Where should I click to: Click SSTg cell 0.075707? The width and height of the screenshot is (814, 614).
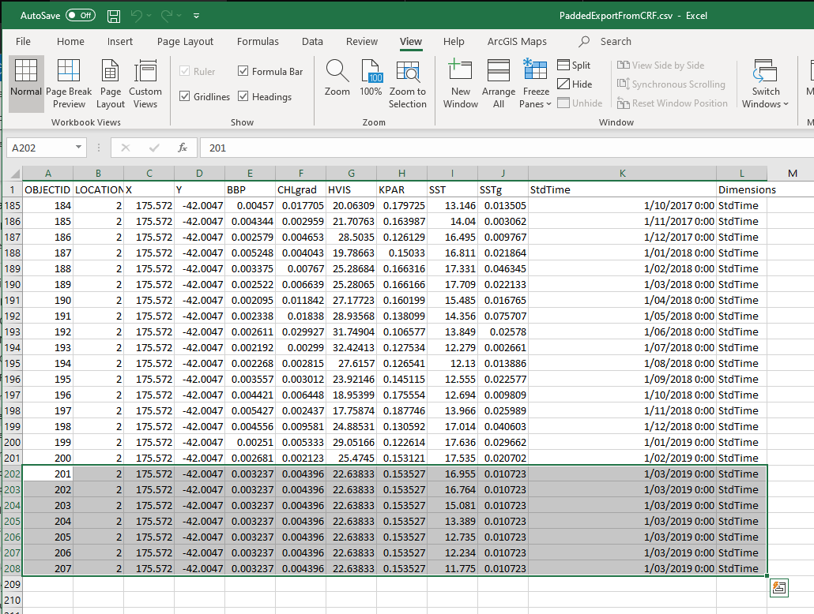pyautogui.click(x=503, y=316)
